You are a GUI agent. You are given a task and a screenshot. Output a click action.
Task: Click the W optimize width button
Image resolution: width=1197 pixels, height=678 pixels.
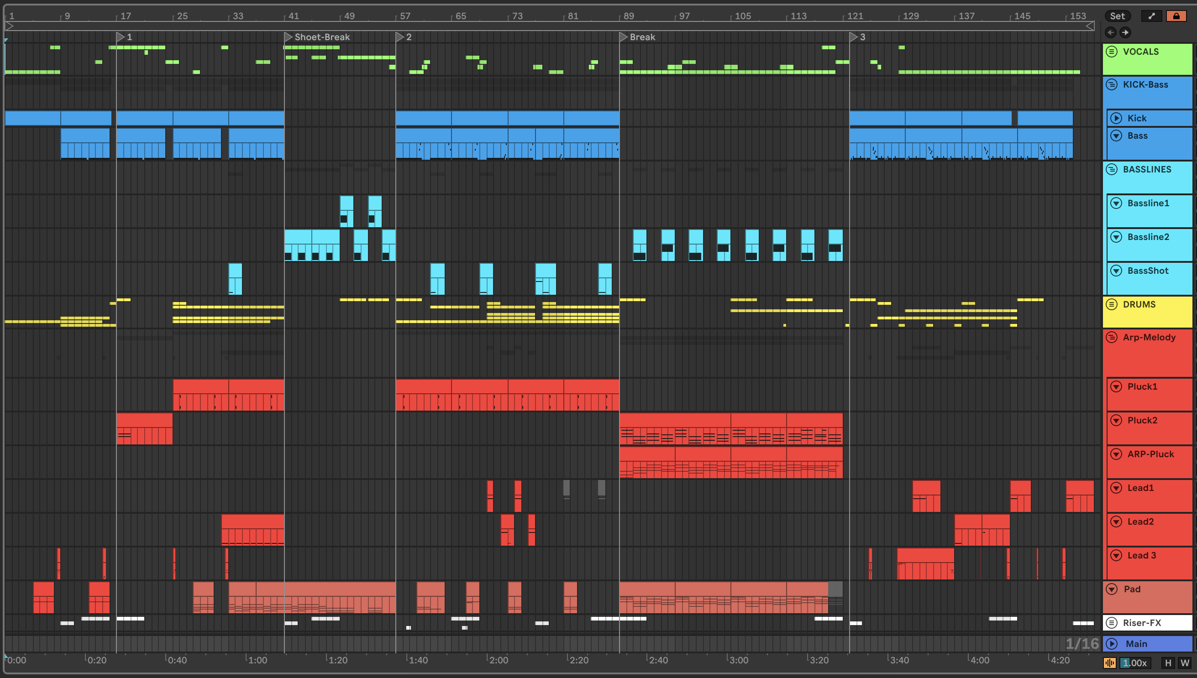coord(1185,662)
